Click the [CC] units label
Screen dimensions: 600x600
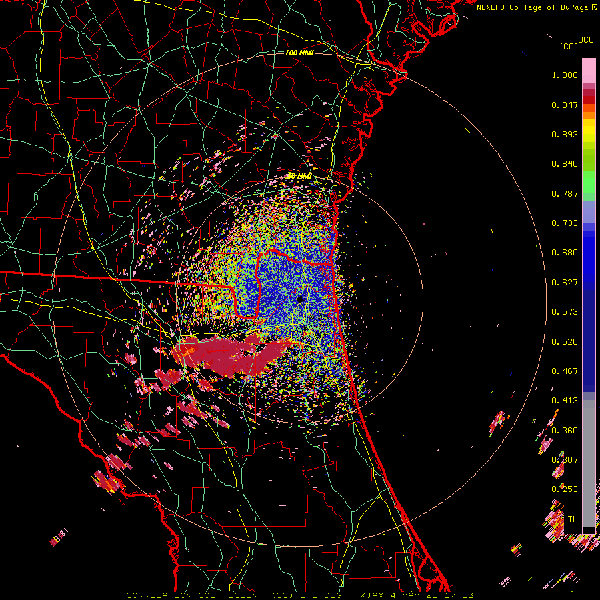pos(569,46)
